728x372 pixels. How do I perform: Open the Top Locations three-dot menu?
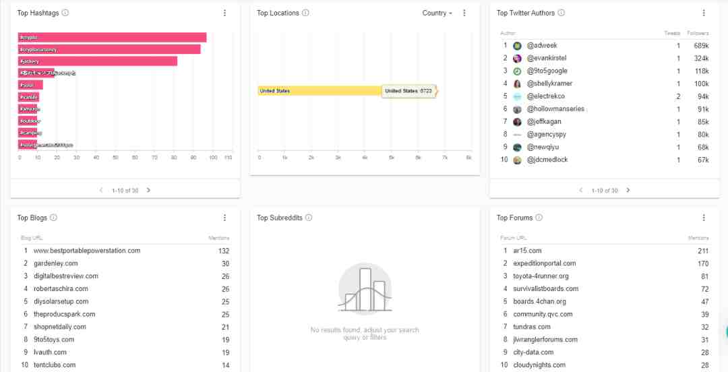tap(464, 13)
